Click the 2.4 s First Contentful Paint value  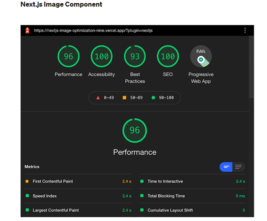(x=127, y=181)
